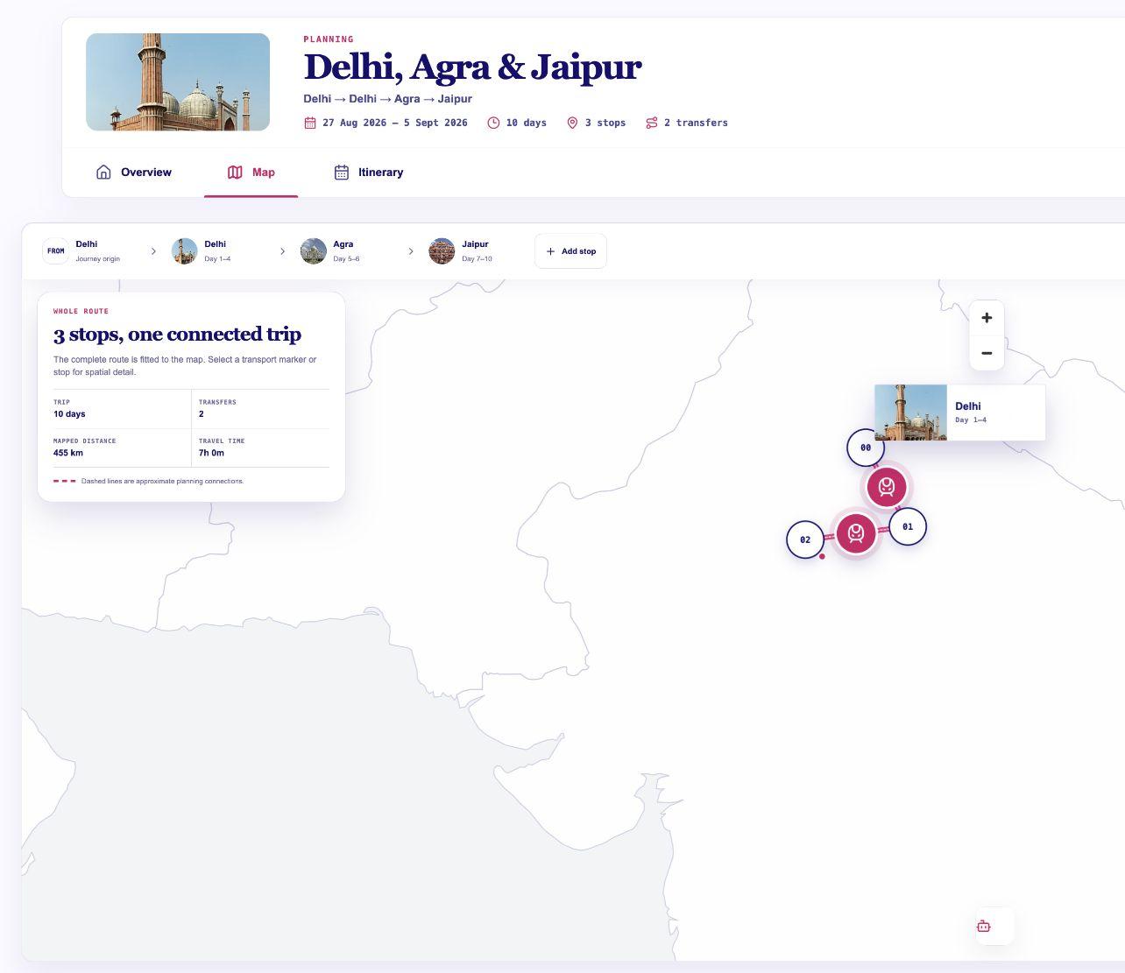The width and height of the screenshot is (1125, 973).
Task: Select the Jaipur Day 7–10 stop
Action: [x=461, y=251]
